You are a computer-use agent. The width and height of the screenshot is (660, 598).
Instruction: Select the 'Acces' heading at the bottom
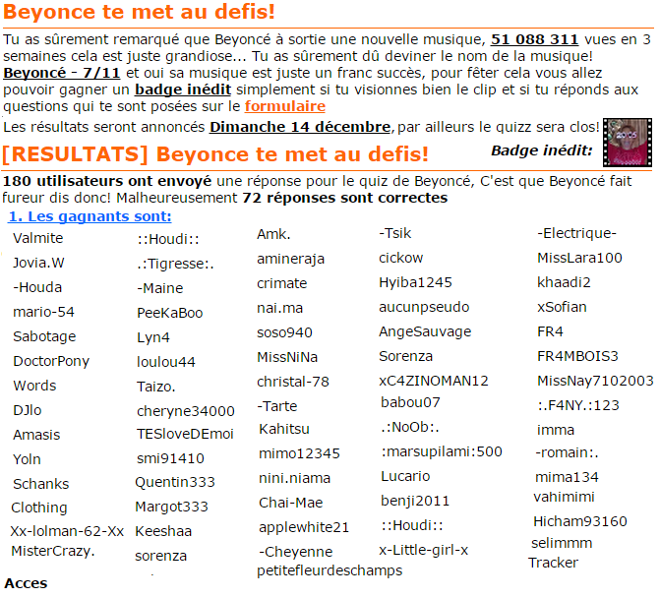tap(26, 583)
